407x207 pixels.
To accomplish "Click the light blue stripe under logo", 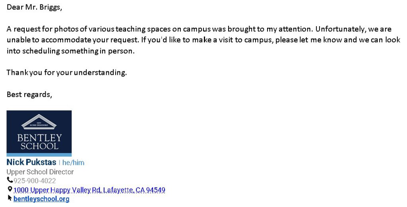I will pyautogui.click(x=39, y=155).
